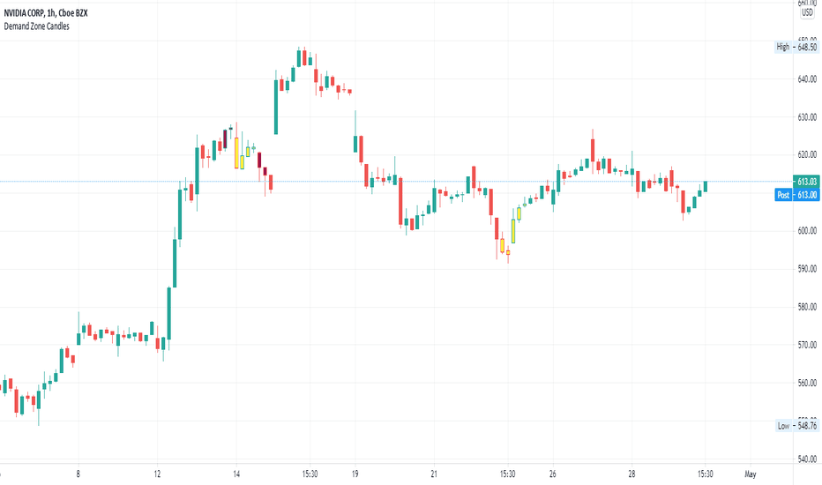The width and height of the screenshot is (822, 485).
Task: Click the USD currency label
Action: pyautogui.click(x=807, y=12)
